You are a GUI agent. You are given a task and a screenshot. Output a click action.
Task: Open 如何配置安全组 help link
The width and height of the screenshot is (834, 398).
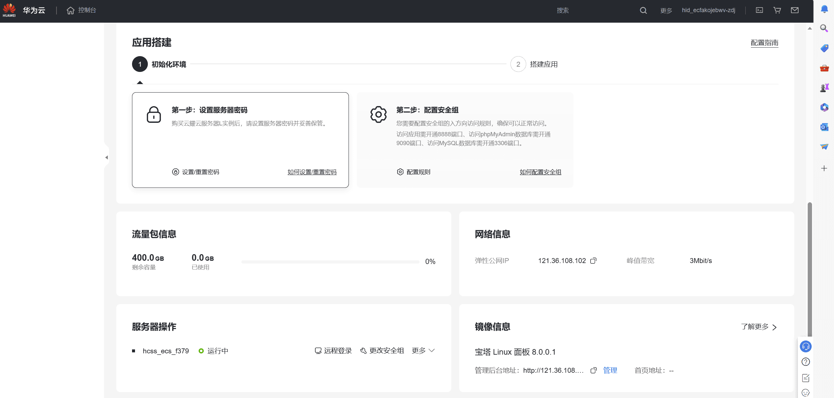point(540,172)
